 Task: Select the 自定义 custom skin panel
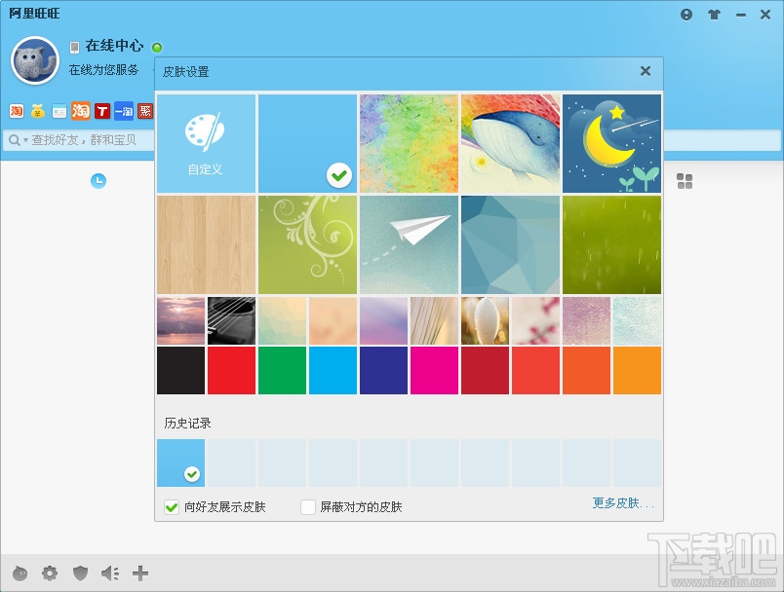tap(206, 143)
